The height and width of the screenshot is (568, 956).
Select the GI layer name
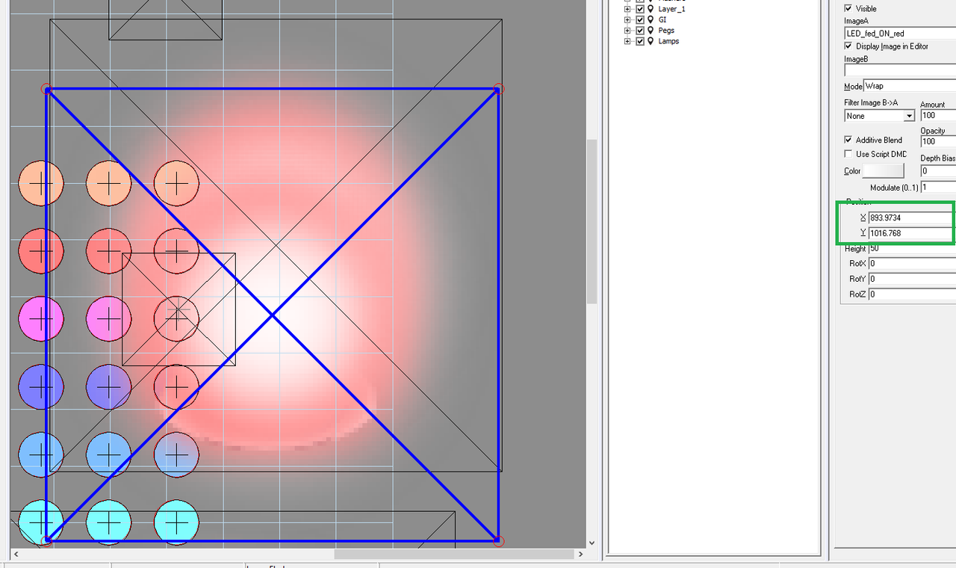click(662, 19)
